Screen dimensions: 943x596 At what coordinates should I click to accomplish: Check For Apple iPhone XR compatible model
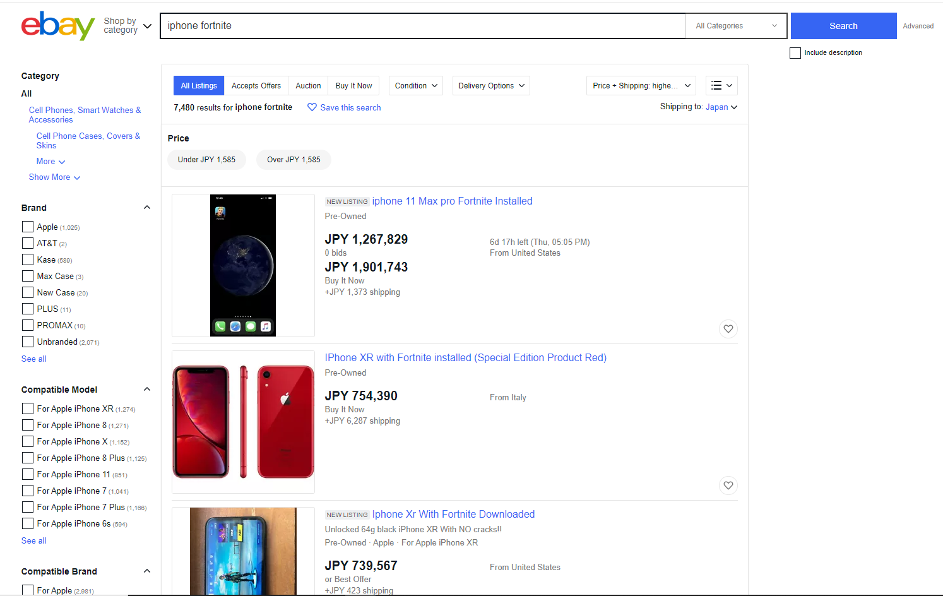(28, 408)
